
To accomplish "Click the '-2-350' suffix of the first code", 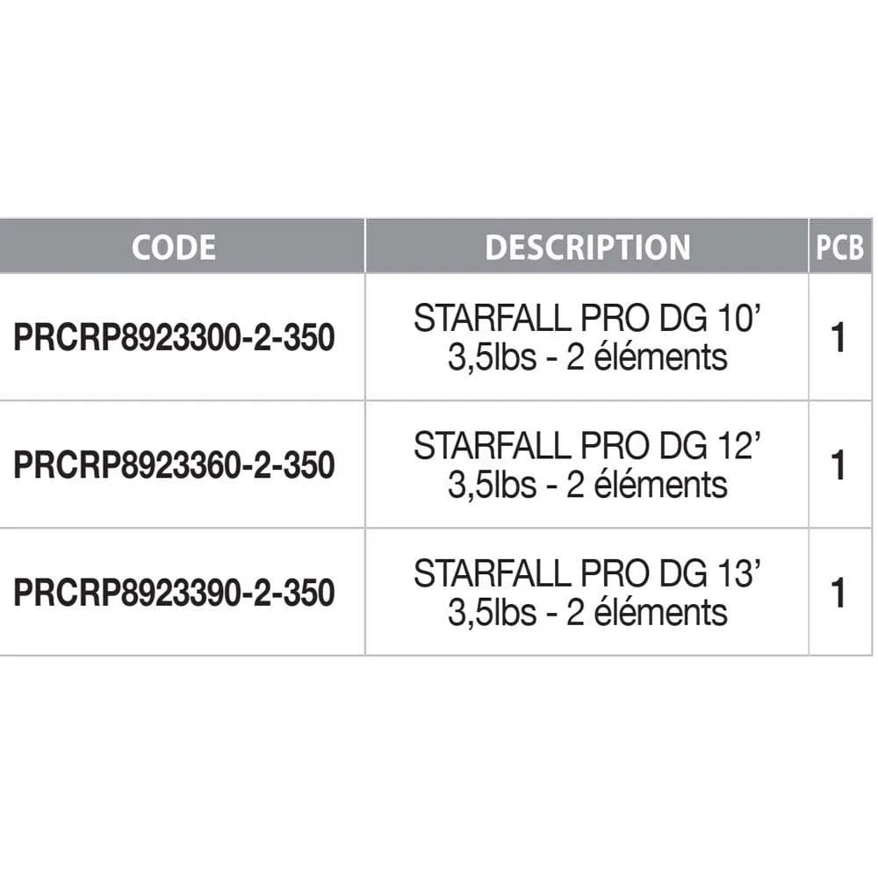I will tap(288, 338).
